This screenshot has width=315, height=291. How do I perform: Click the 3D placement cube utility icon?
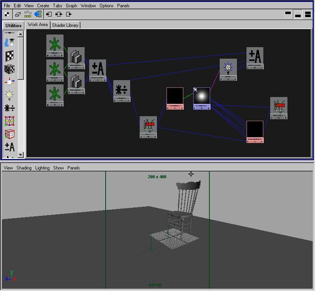(x=9, y=134)
